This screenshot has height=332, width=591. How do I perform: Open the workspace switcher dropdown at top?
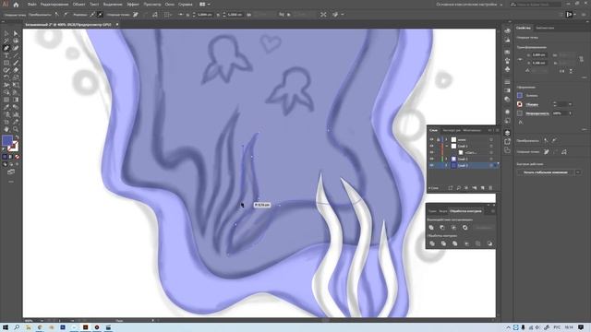coord(469,5)
